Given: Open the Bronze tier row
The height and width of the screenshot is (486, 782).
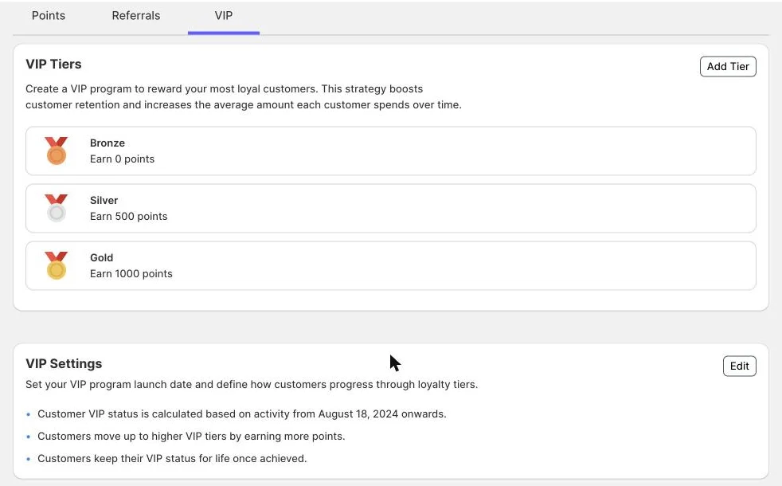Looking at the screenshot, I should coord(390,151).
